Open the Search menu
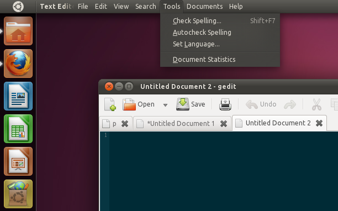 click(x=145, y=7)
